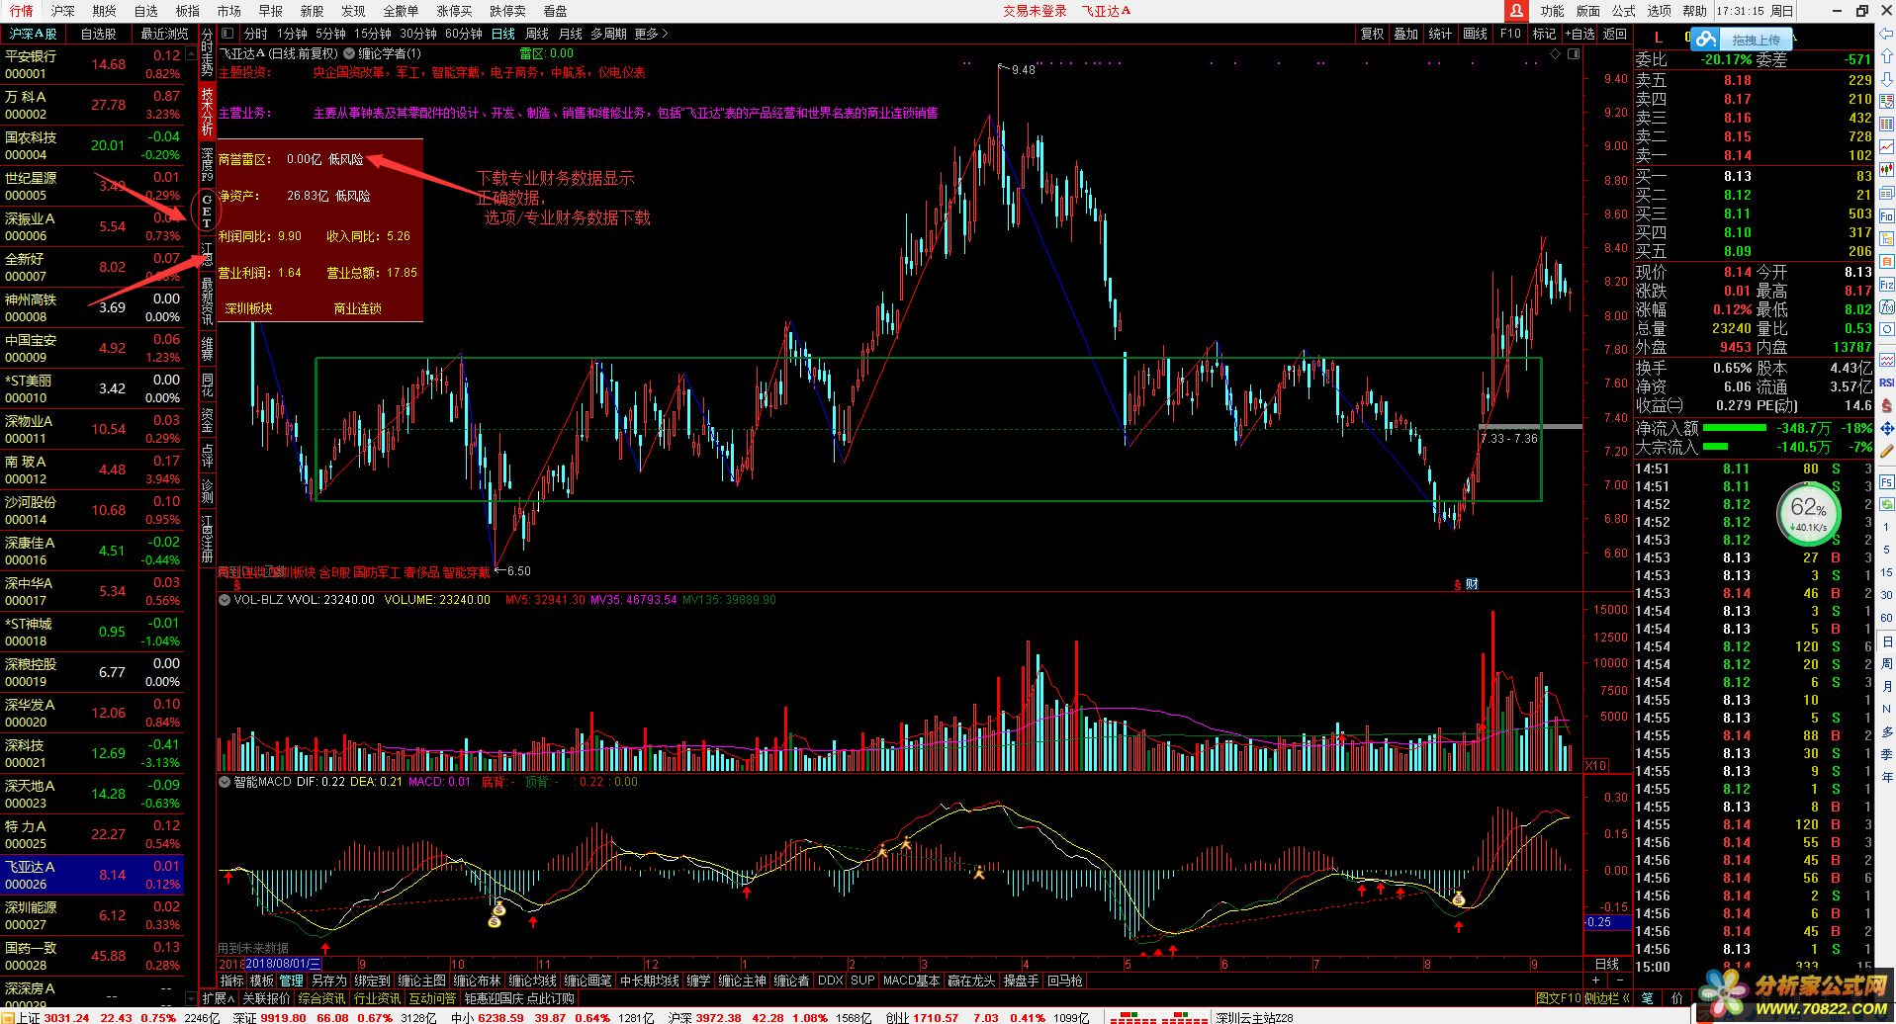Click the 钜惠迎国庆 点此订购 link
The height and width of the screenshot is (1024, 1896).
coord(519,998)
